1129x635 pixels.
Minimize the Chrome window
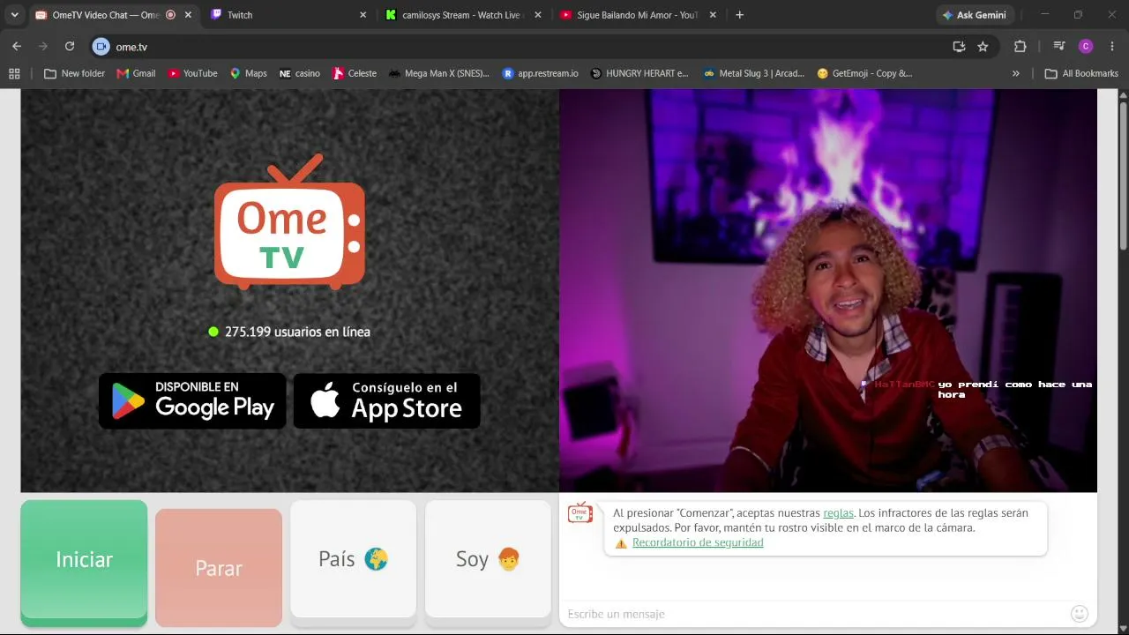(1045, 15)
